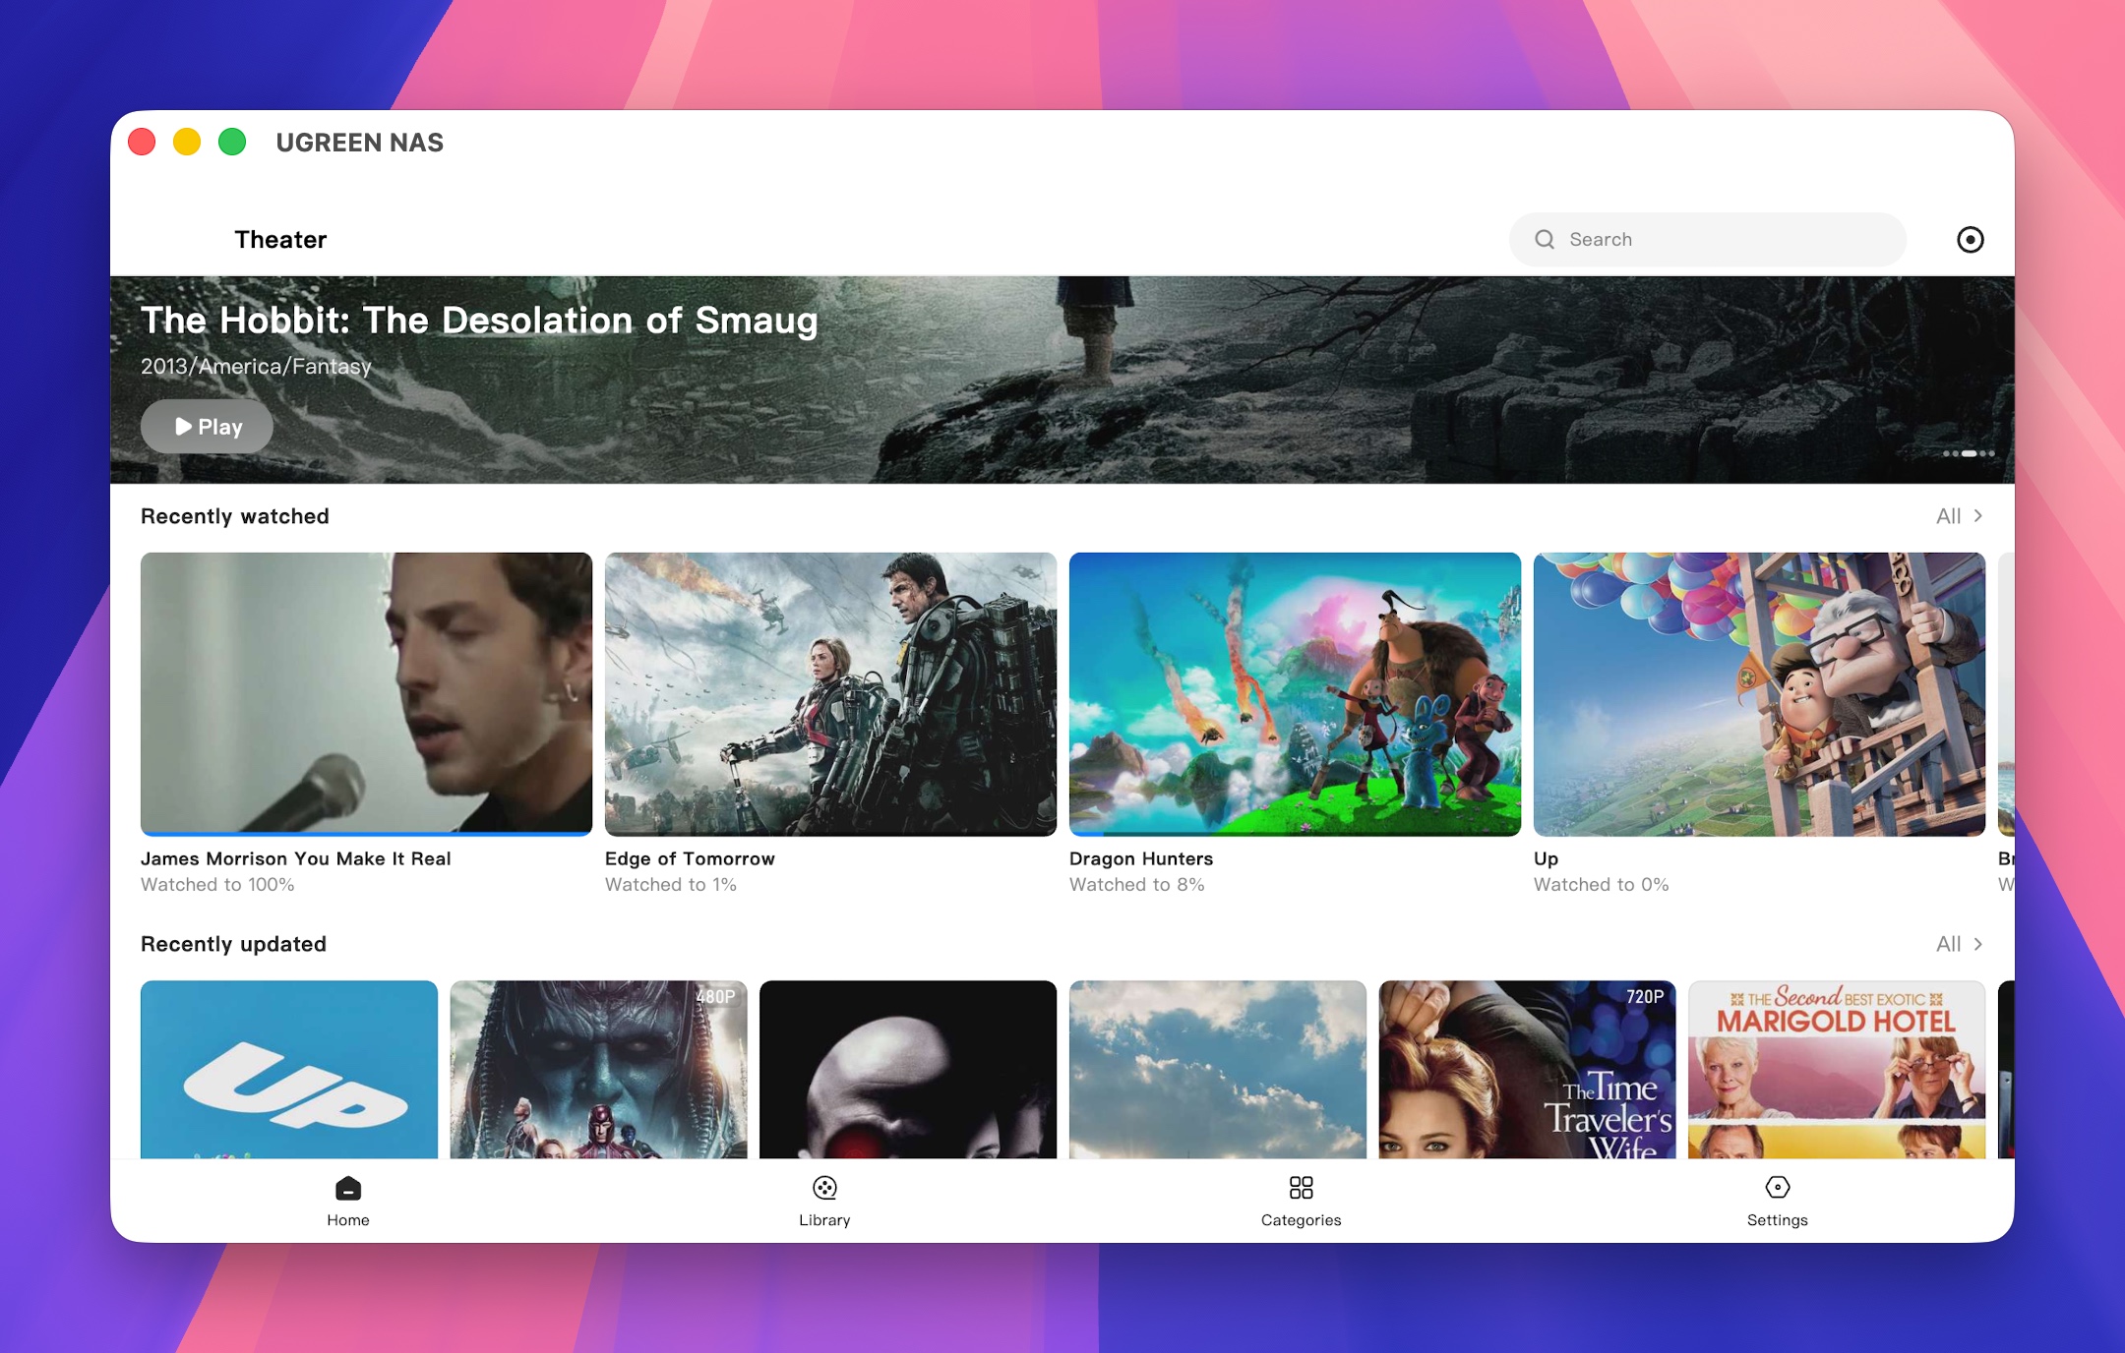Screen dimensions: 2125x1353
Task: Expand All for Recently updated
Action: pyautogui.click(x=1959, y=944)
